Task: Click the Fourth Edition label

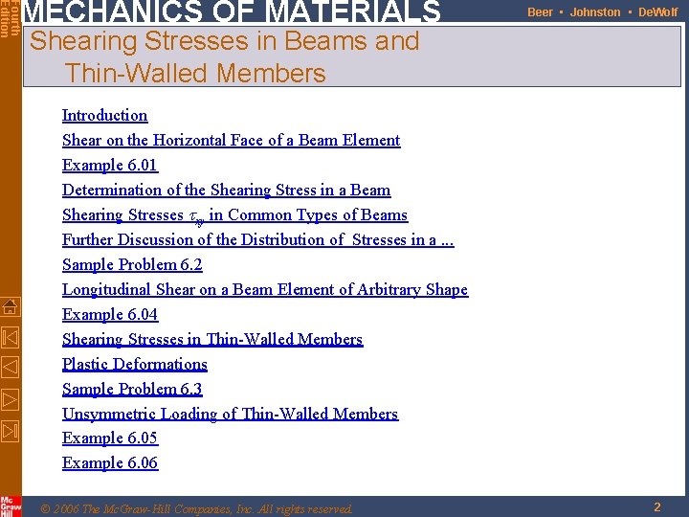Action: tap(9, 19)
